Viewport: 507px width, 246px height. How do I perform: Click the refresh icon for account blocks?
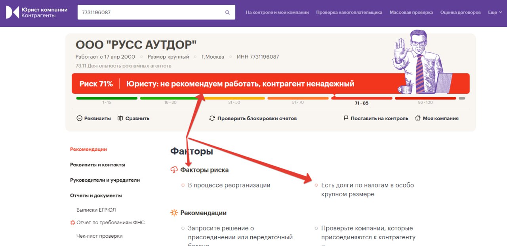tap(212, 118)
